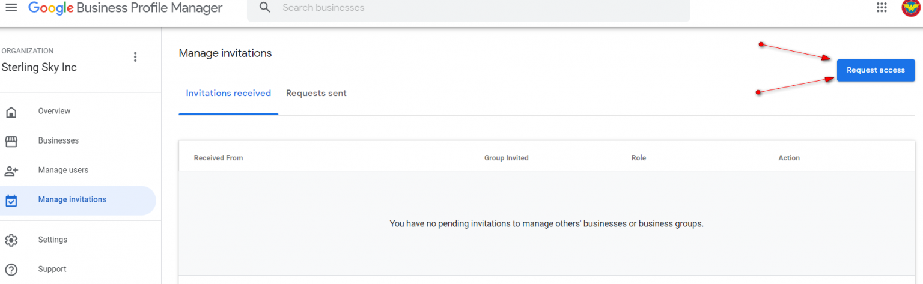Click the Received From column header

218,158
